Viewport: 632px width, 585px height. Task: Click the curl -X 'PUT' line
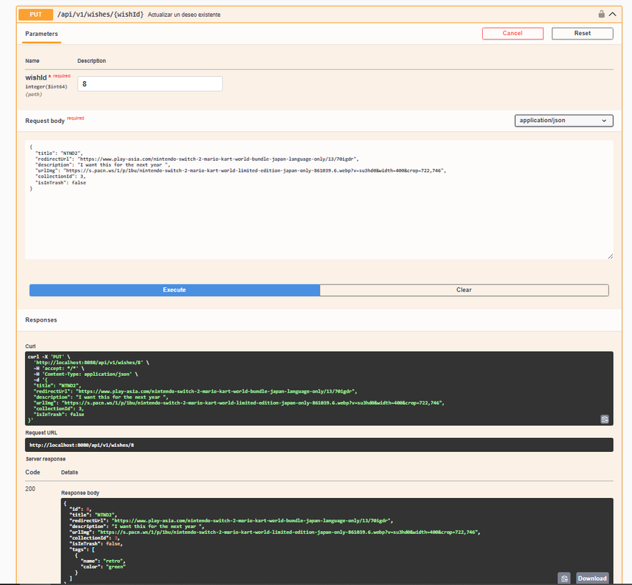pos(49,357)
